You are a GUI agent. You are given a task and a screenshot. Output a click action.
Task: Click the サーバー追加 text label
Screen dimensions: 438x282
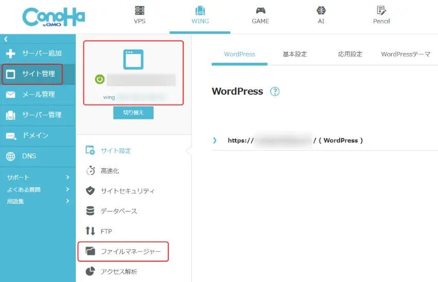(42, 54)
